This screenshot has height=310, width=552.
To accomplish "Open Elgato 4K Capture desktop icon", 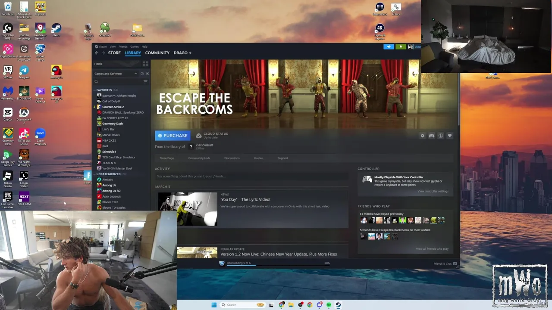I will [379, 31].
